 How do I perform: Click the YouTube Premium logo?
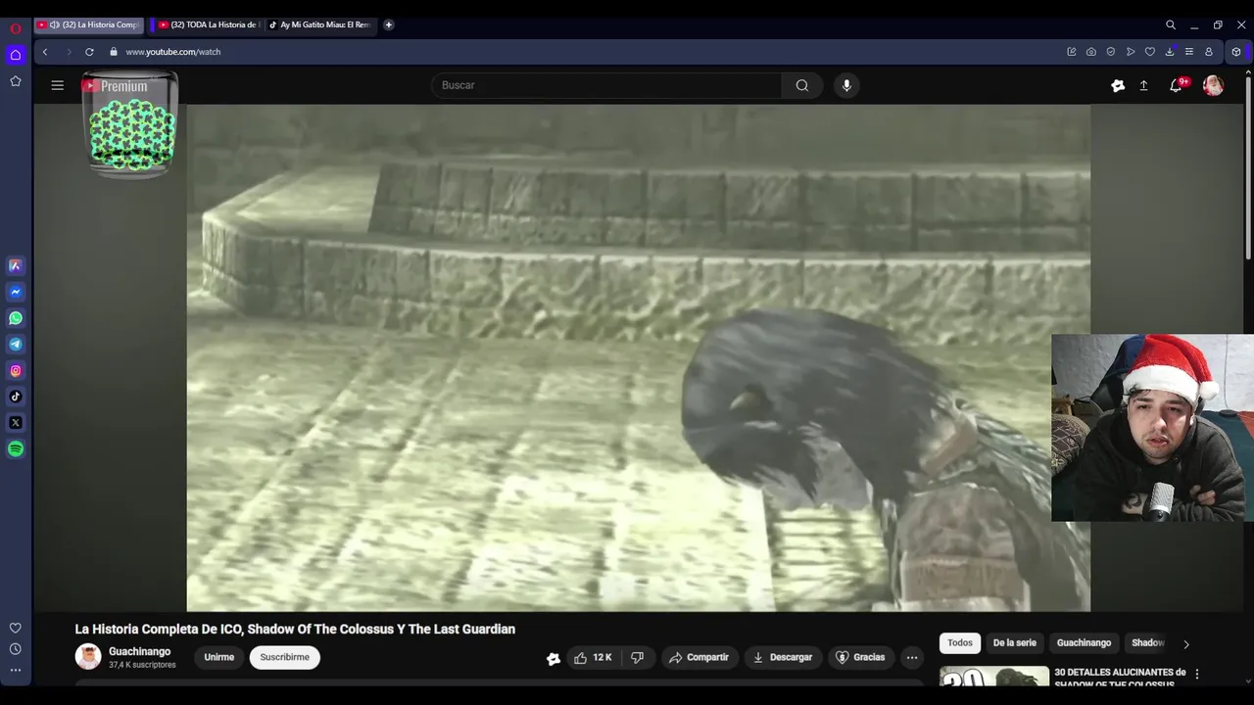[115, 86]
